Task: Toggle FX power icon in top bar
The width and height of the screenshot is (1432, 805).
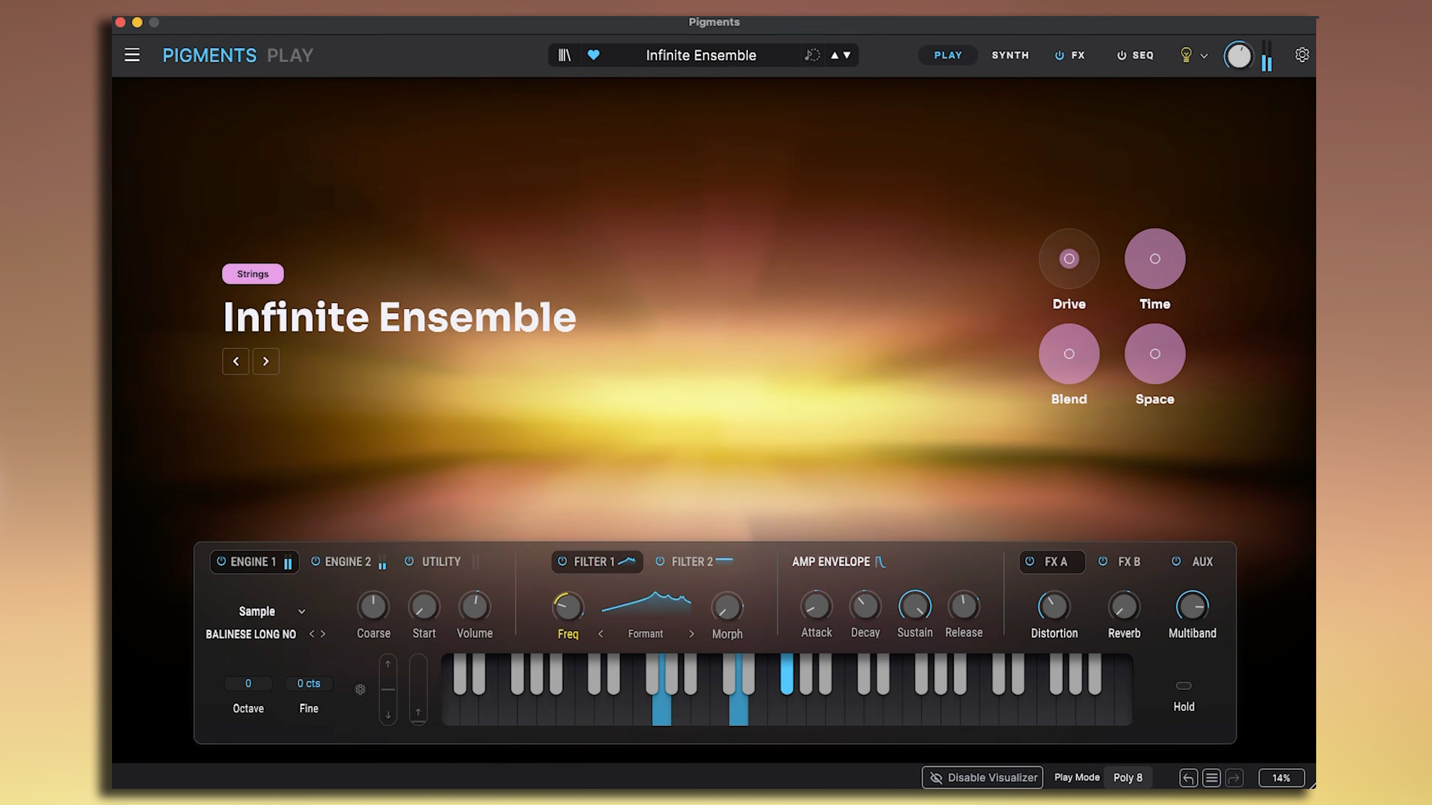Action: [1059, 55]
